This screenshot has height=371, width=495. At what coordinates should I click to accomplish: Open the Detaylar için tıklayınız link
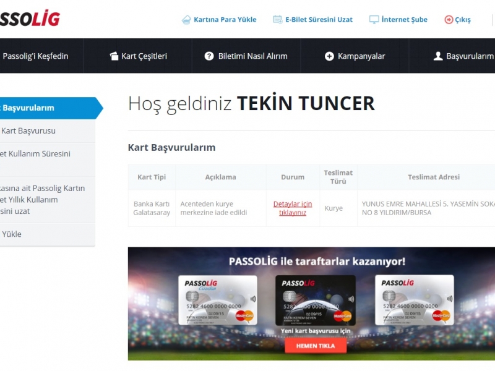coord(293,208)
